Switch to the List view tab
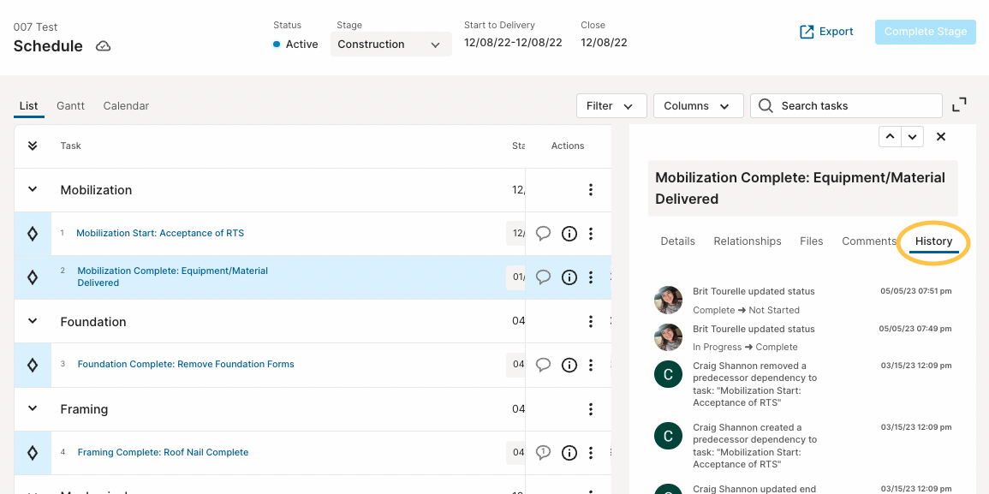The image size is (989, 494). pos(29,106)
